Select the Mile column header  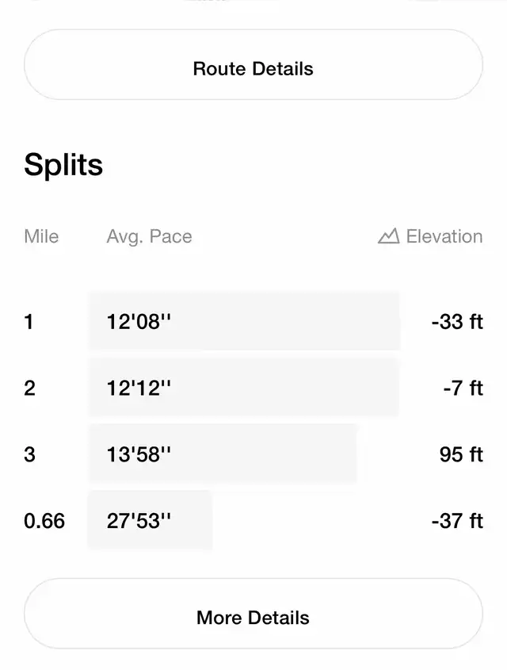point(41,236)
